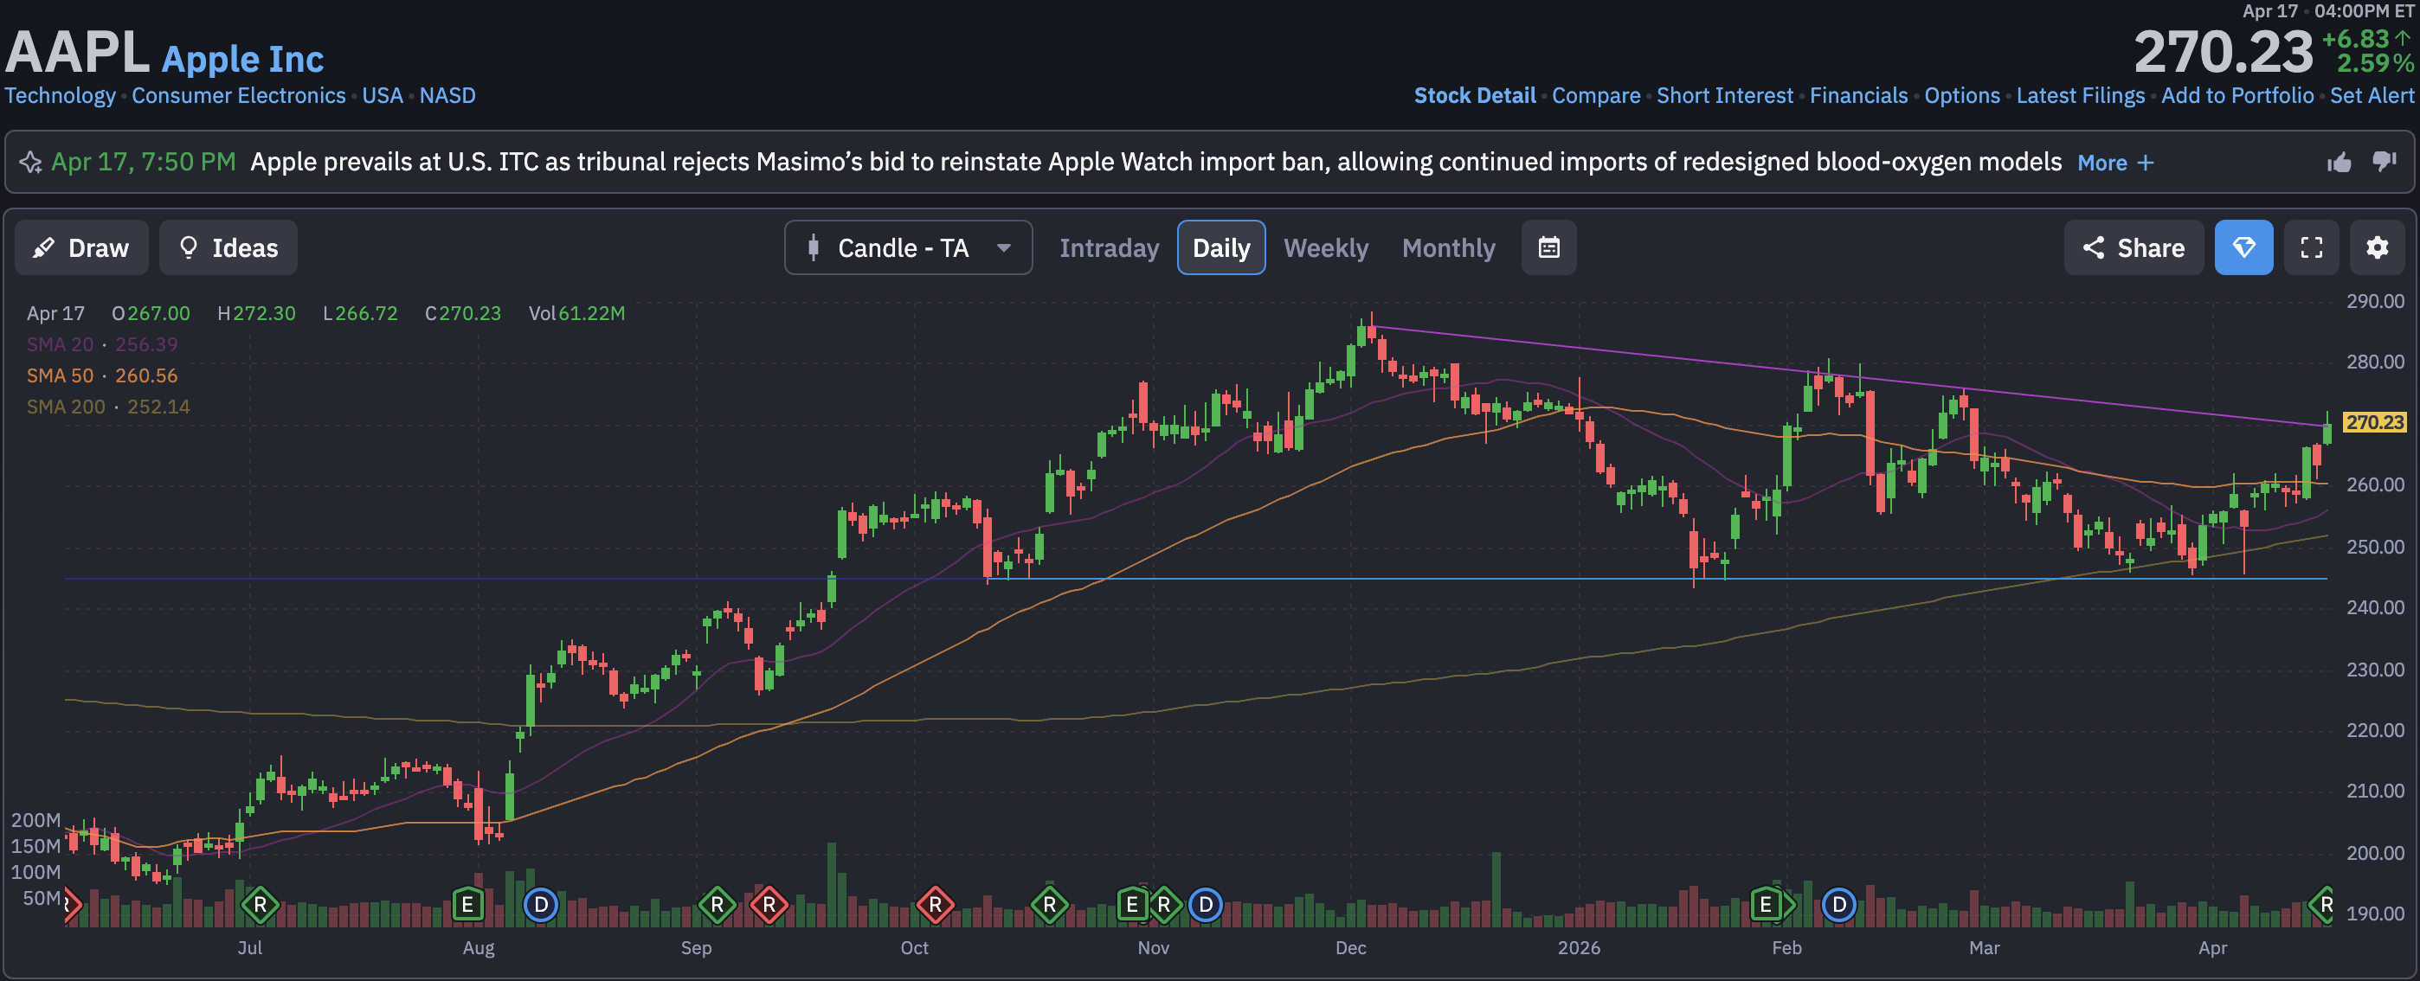Open the Financials tab link
2420x981 pixels.
pyautogui.click(x=1858, y=96)
